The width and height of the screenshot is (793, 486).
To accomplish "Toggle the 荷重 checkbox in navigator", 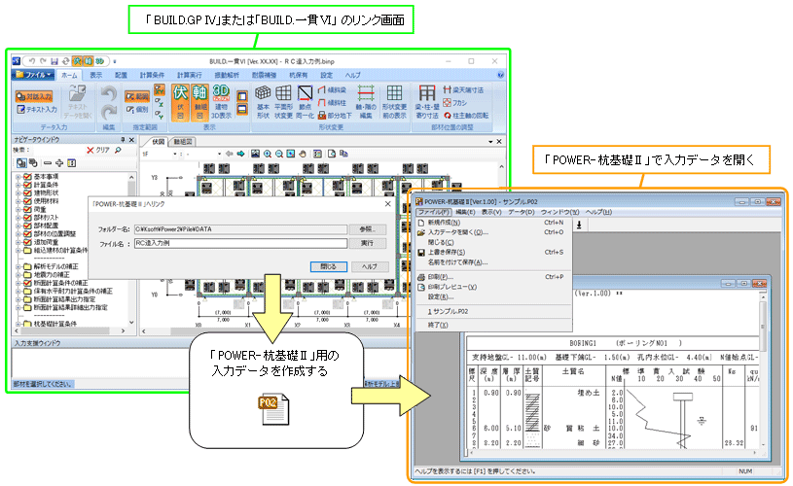I will pyautogui.click(x=28, y=209).
